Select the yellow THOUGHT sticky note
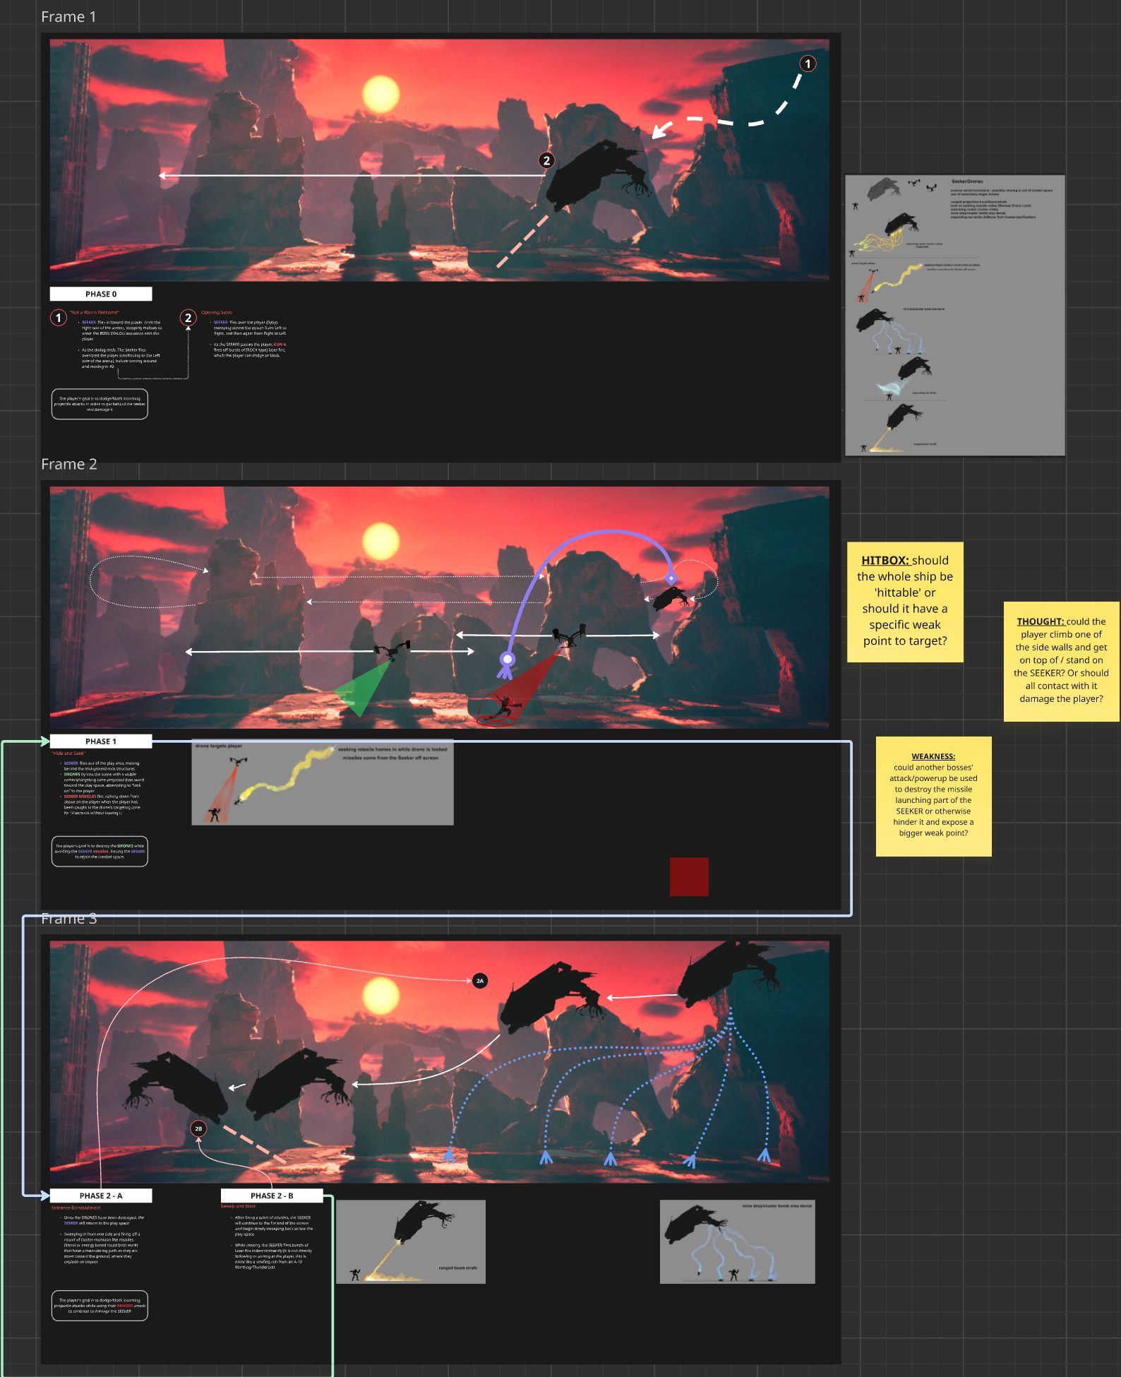The height and width of the screenshot is (1377, 1121). tap(1061, 661)
